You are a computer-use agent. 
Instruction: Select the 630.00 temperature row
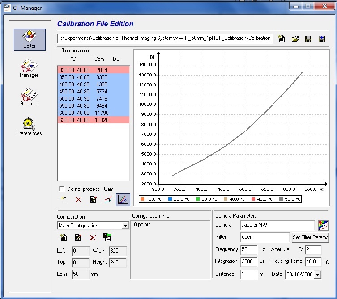(x=93, y=120)
